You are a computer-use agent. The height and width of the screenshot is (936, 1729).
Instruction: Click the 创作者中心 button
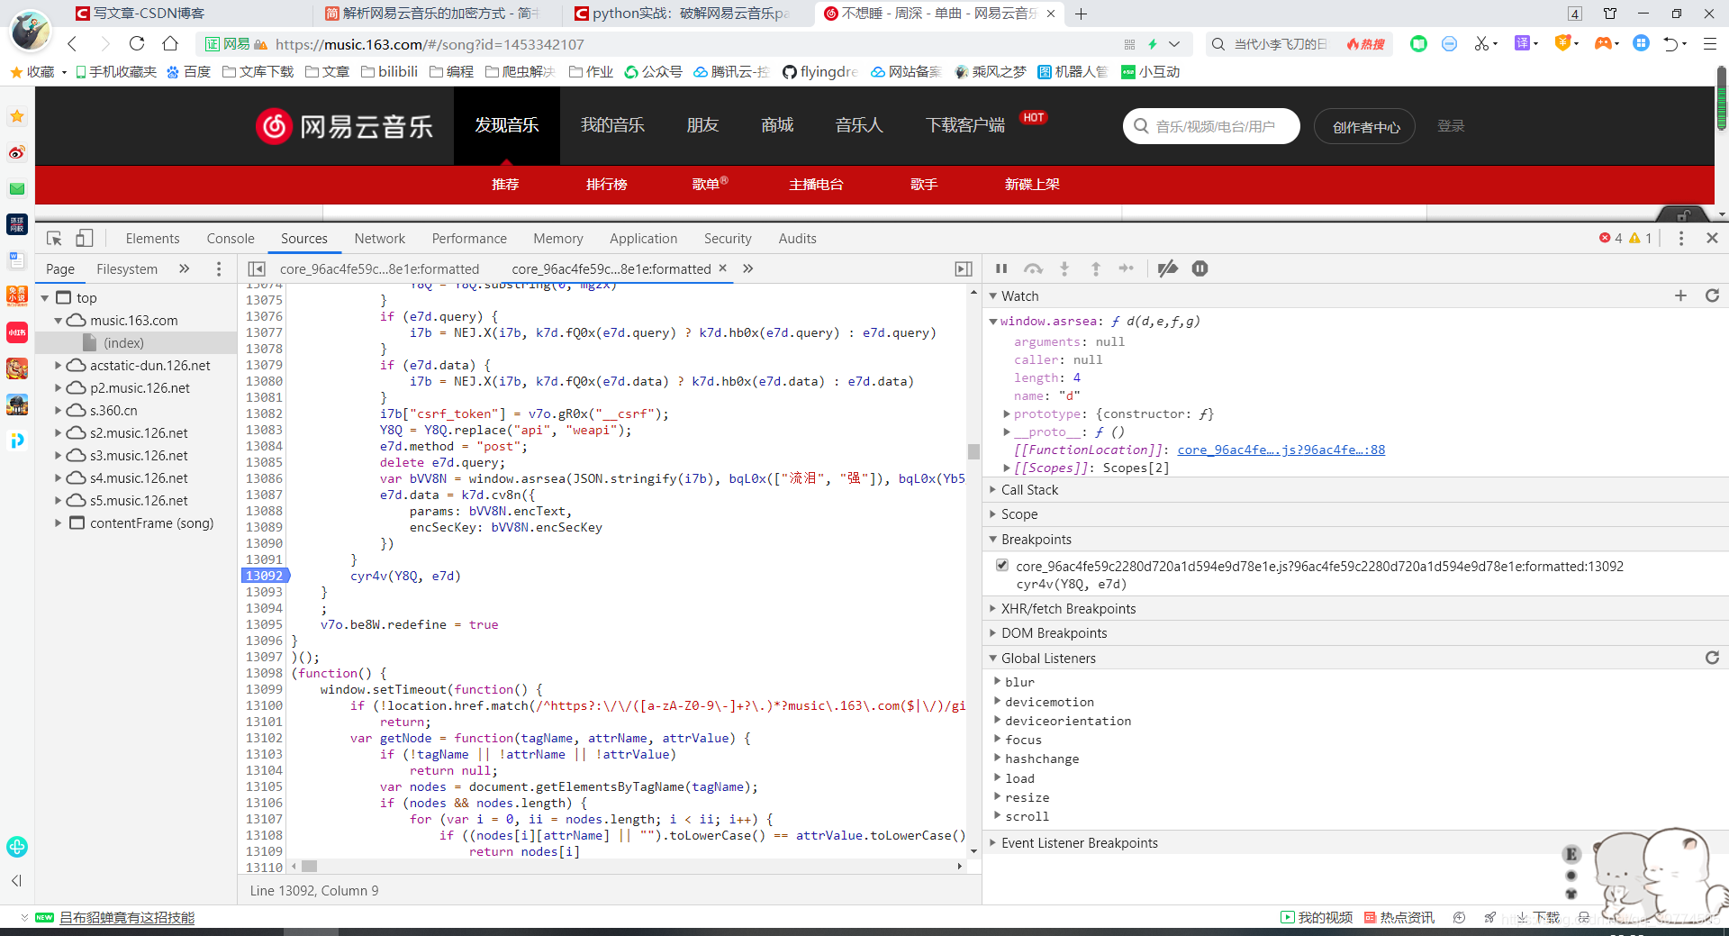pyautogui.click(x=1365, y=127)
